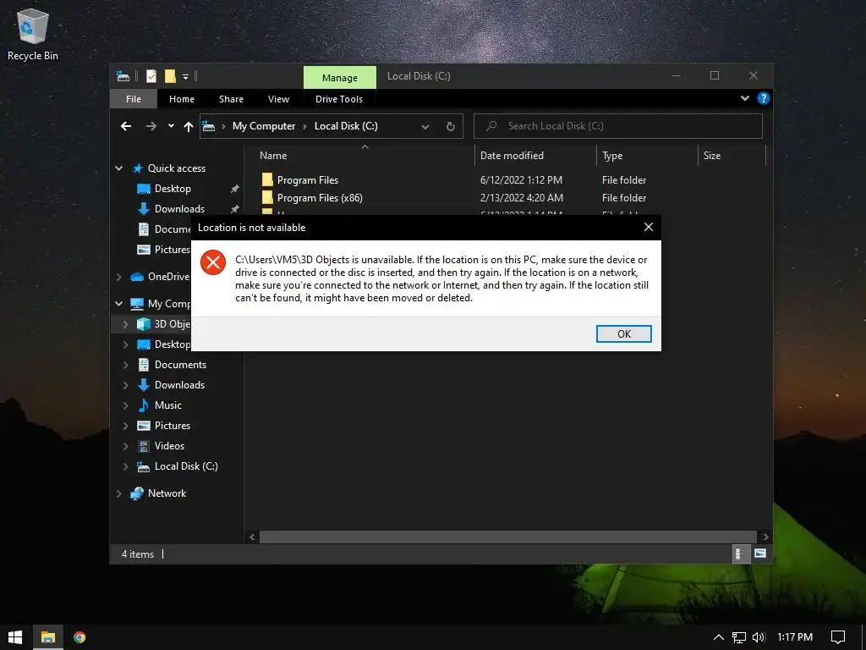
Task: Launch Google Chrome from the taskbar
Action: point(79,637)
